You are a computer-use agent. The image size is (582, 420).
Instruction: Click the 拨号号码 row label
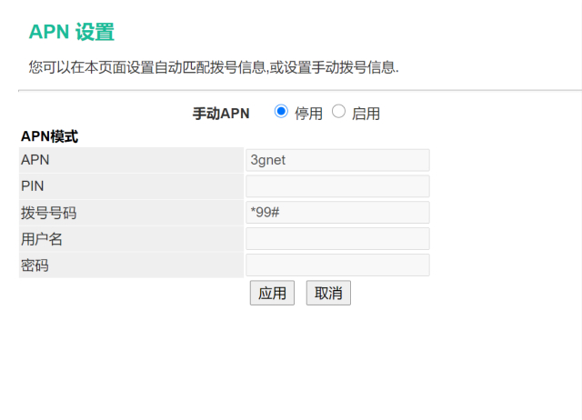click(x=48, y=213)
